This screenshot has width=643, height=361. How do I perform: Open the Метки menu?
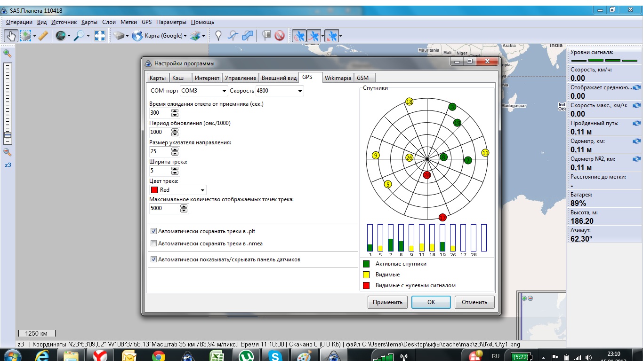coord(129,22)
